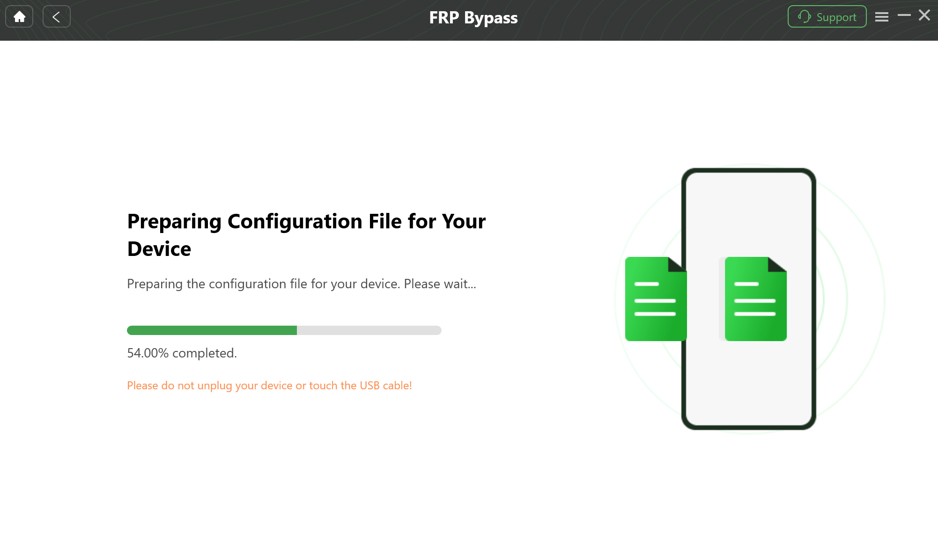The height and width of the screenshot is (554, 938).
Task: Click the headset icon inside the Support button
Action: coord(804,16)
